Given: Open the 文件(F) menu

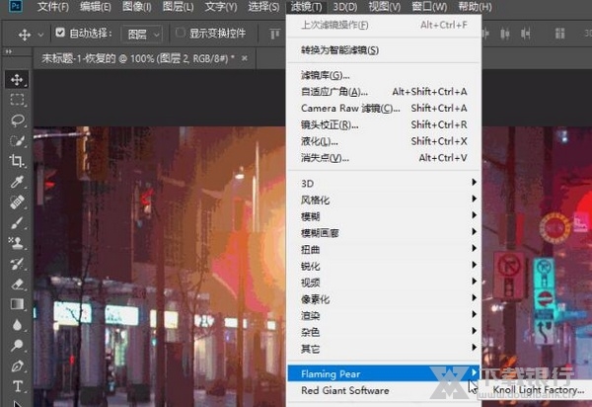Looking at the screenshot, I should [x=53, y=7].
